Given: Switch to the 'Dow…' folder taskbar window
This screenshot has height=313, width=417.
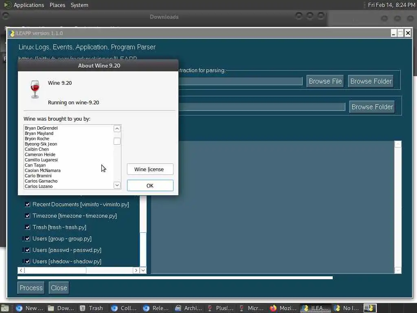Looking at the screenshot, I should [x=61, y=308].
